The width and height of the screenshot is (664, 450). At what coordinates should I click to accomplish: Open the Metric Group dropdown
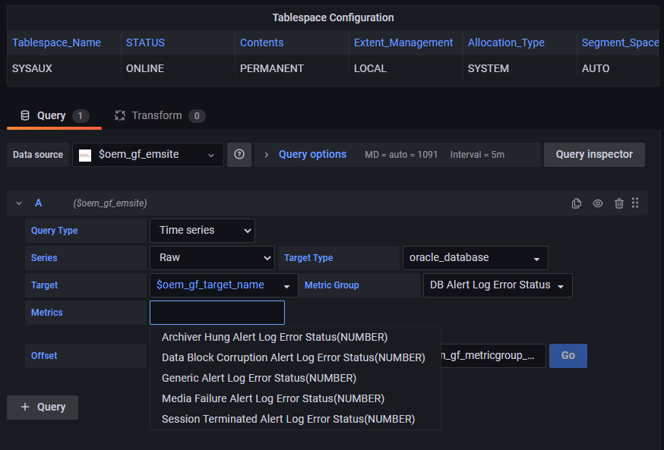[497, 285]
